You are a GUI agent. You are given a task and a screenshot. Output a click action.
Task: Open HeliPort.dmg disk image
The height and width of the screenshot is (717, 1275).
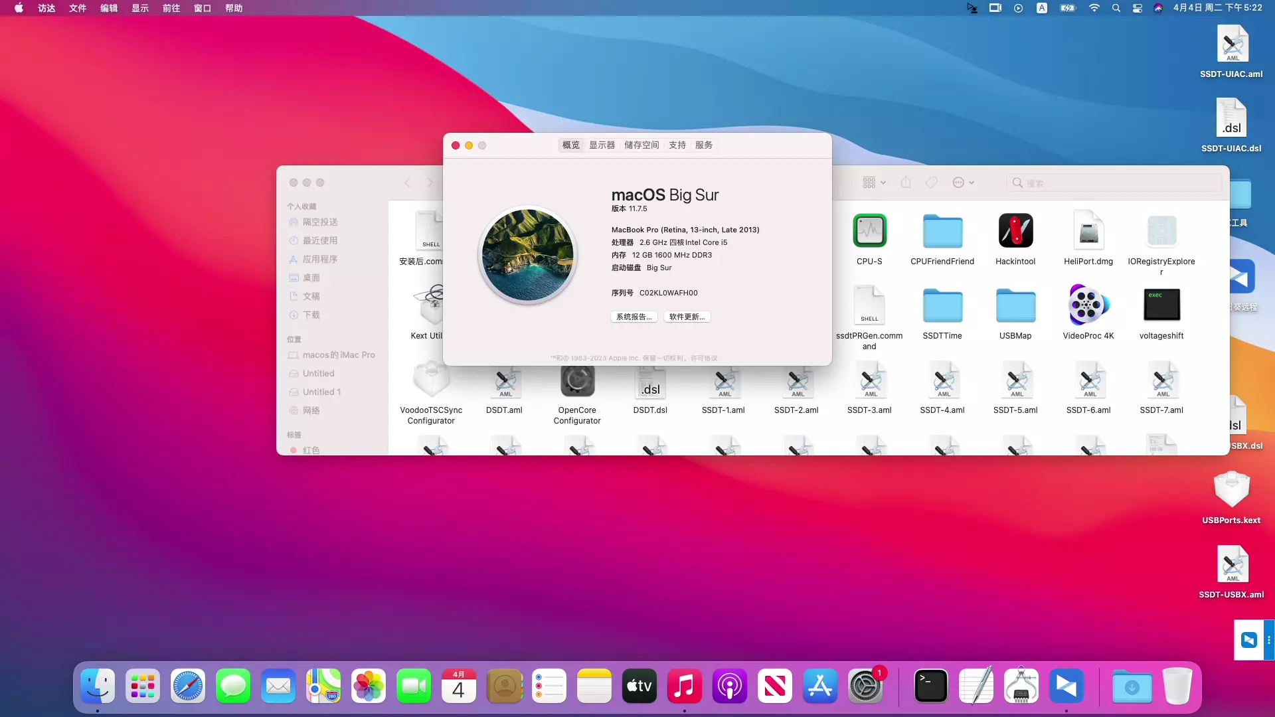click(1087, 231)
